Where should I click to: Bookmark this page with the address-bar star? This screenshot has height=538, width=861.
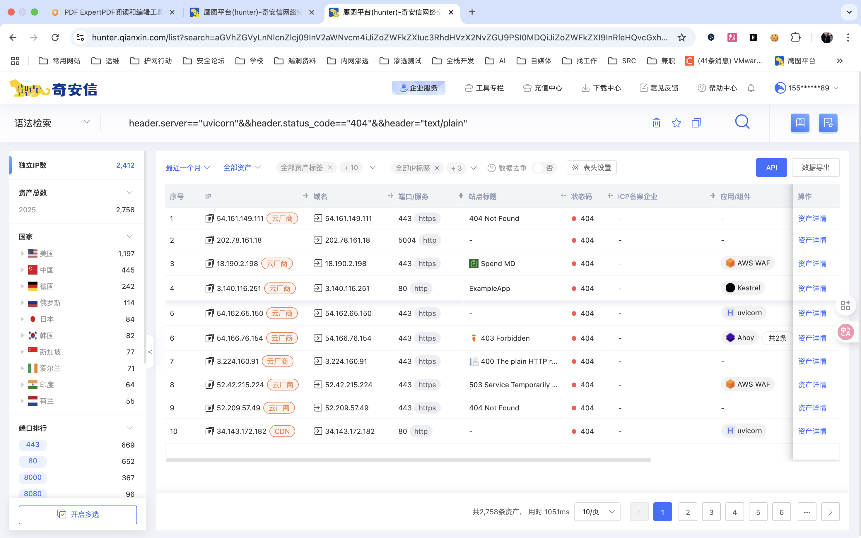(x=681, y=37)
